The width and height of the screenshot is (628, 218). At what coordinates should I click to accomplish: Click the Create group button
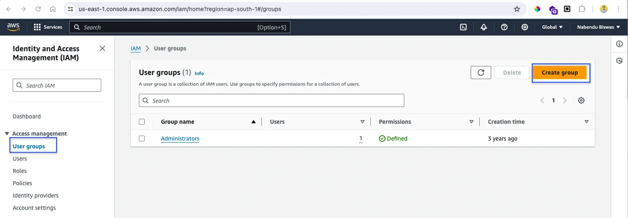point(560,73)
